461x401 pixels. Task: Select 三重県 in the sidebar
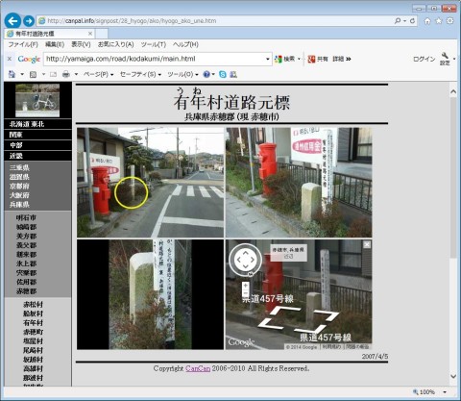tap(19, 167)
